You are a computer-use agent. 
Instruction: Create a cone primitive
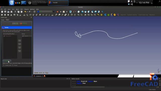pos(11,15)
